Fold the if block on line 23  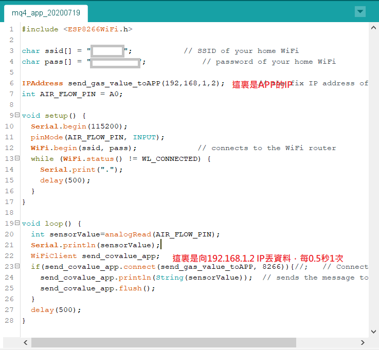(17, 266)
